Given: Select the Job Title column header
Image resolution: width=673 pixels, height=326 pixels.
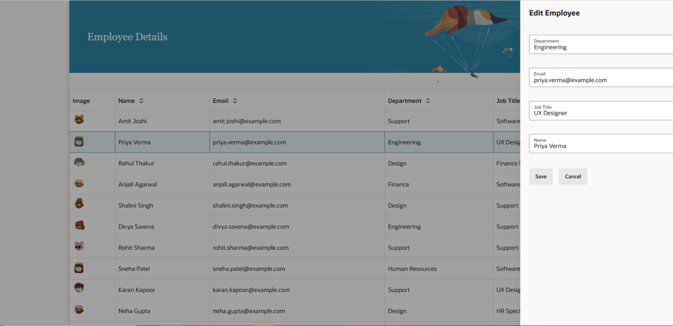Looking at the screenshot, I should coord(507,101).
